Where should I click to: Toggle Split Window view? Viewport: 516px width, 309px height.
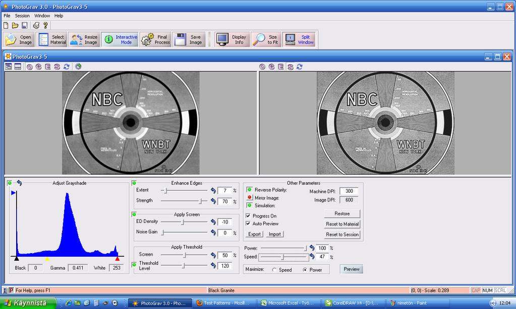[x=299, y=39]
